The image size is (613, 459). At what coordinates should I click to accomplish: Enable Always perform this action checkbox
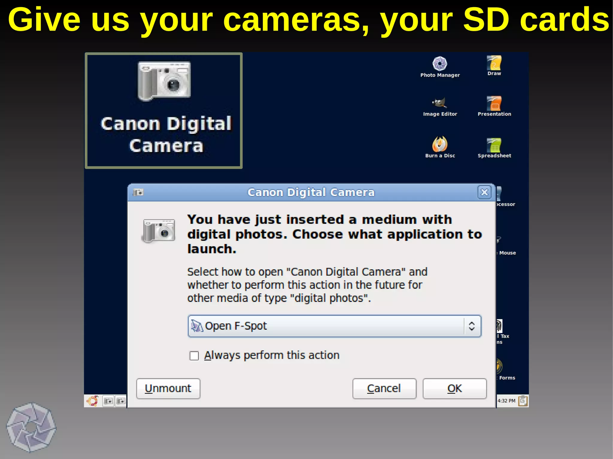tap(194, 356)
